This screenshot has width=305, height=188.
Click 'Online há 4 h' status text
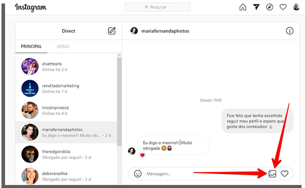[55, 113]
